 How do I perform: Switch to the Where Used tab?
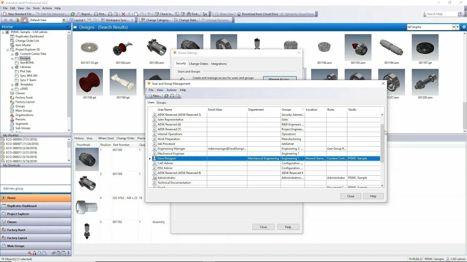tap(106, 138)
